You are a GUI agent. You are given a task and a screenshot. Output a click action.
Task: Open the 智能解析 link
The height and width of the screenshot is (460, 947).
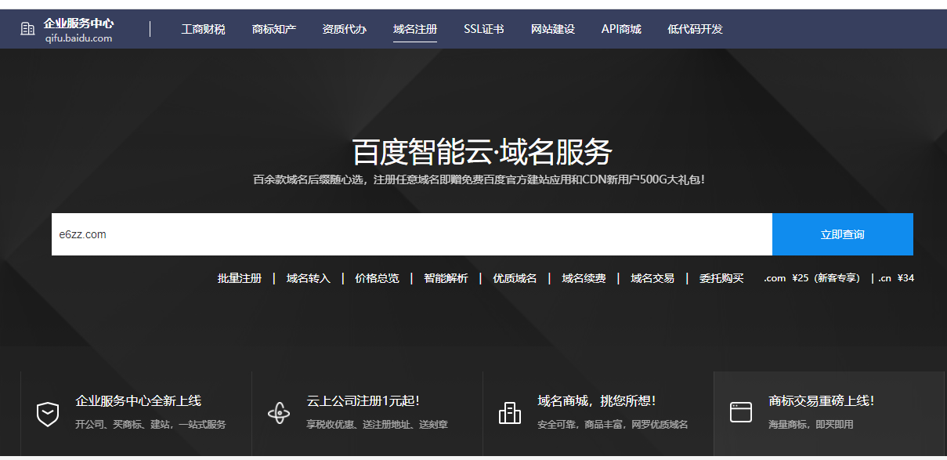click(x=446, y=278)
